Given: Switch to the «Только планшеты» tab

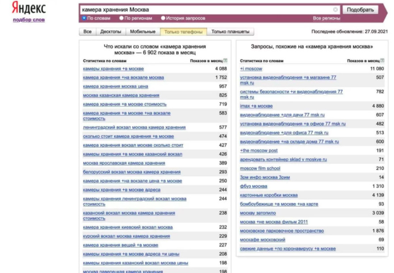Looking at the screenshot, I should pyautogui.click(x=231, y=32).
